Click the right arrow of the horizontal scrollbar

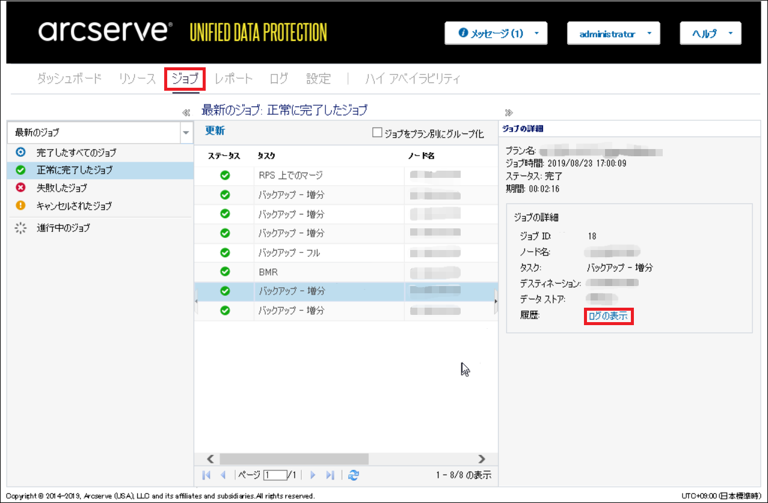tap(481, 459)
